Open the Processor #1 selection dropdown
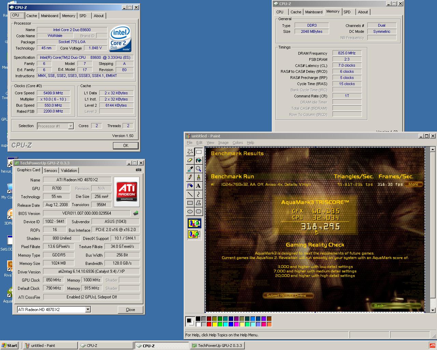The image size is (437, 350). pos(71,126)
